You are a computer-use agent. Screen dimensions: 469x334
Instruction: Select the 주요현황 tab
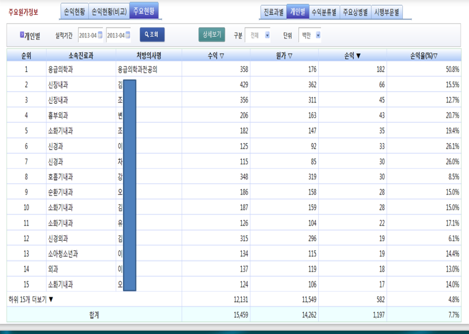tap(144, 11)
